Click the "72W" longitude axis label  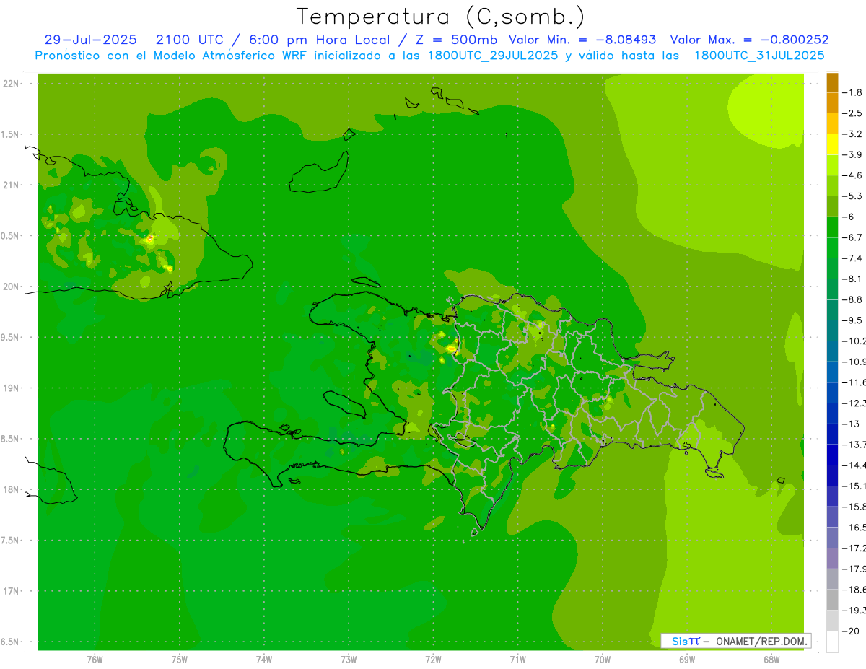coord(433,659)
